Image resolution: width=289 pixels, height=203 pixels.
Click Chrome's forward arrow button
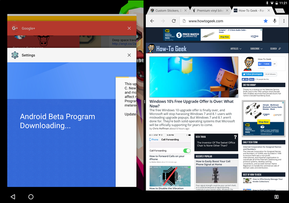(x=163, y=21)
